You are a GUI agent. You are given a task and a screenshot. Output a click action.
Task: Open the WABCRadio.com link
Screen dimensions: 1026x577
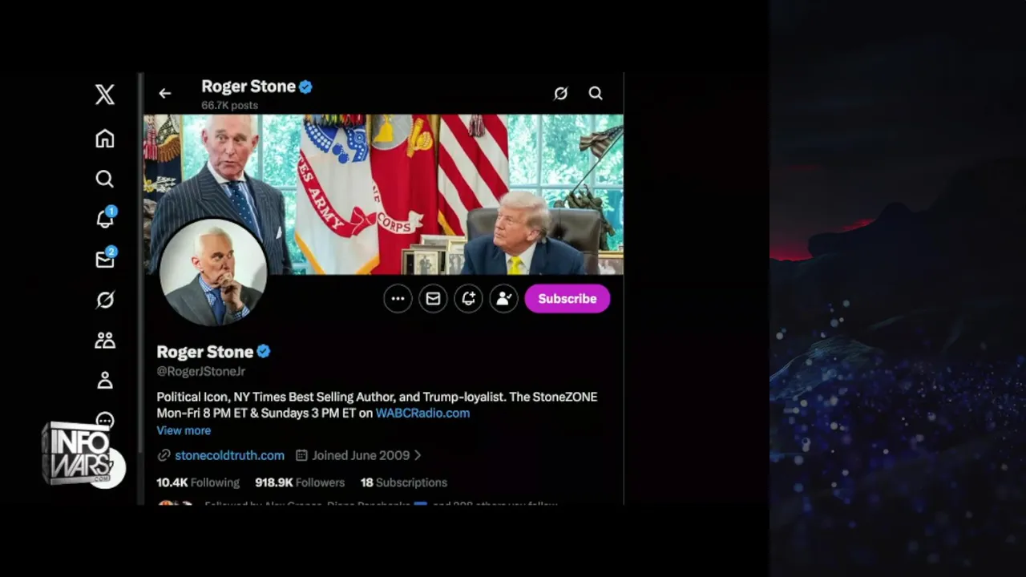coord(422,414)
